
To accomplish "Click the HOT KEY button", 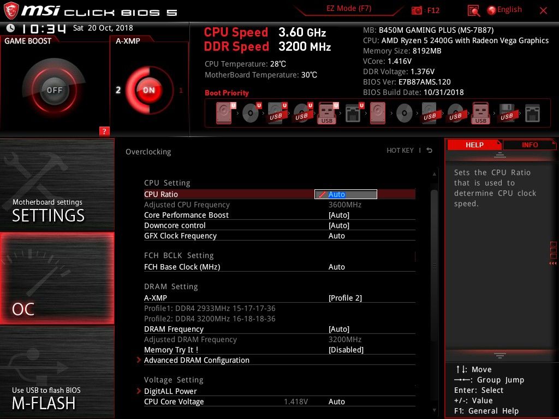I will point(400,151).
